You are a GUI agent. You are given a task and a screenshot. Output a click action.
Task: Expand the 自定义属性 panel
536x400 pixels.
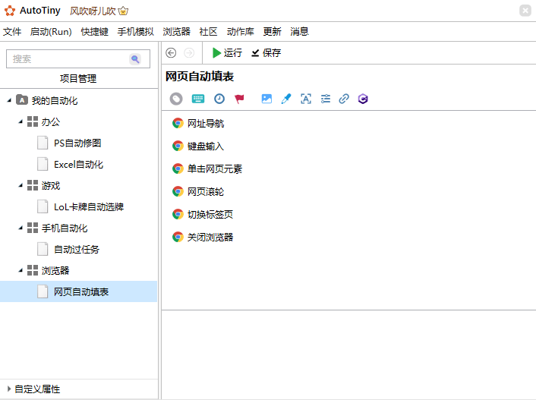pos(8,389)
